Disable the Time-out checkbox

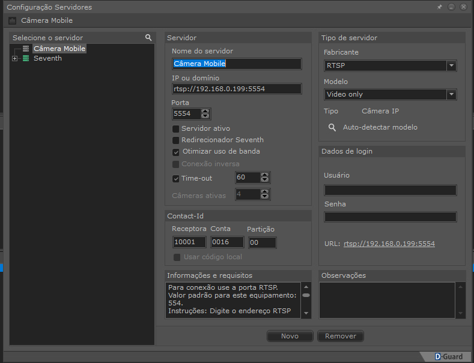coord(176,178)
